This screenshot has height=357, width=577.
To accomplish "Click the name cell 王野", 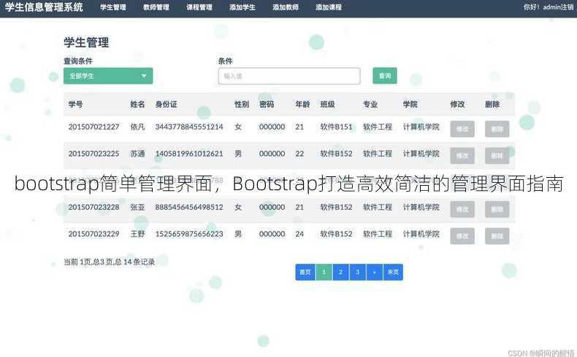I will pos(137,234).
